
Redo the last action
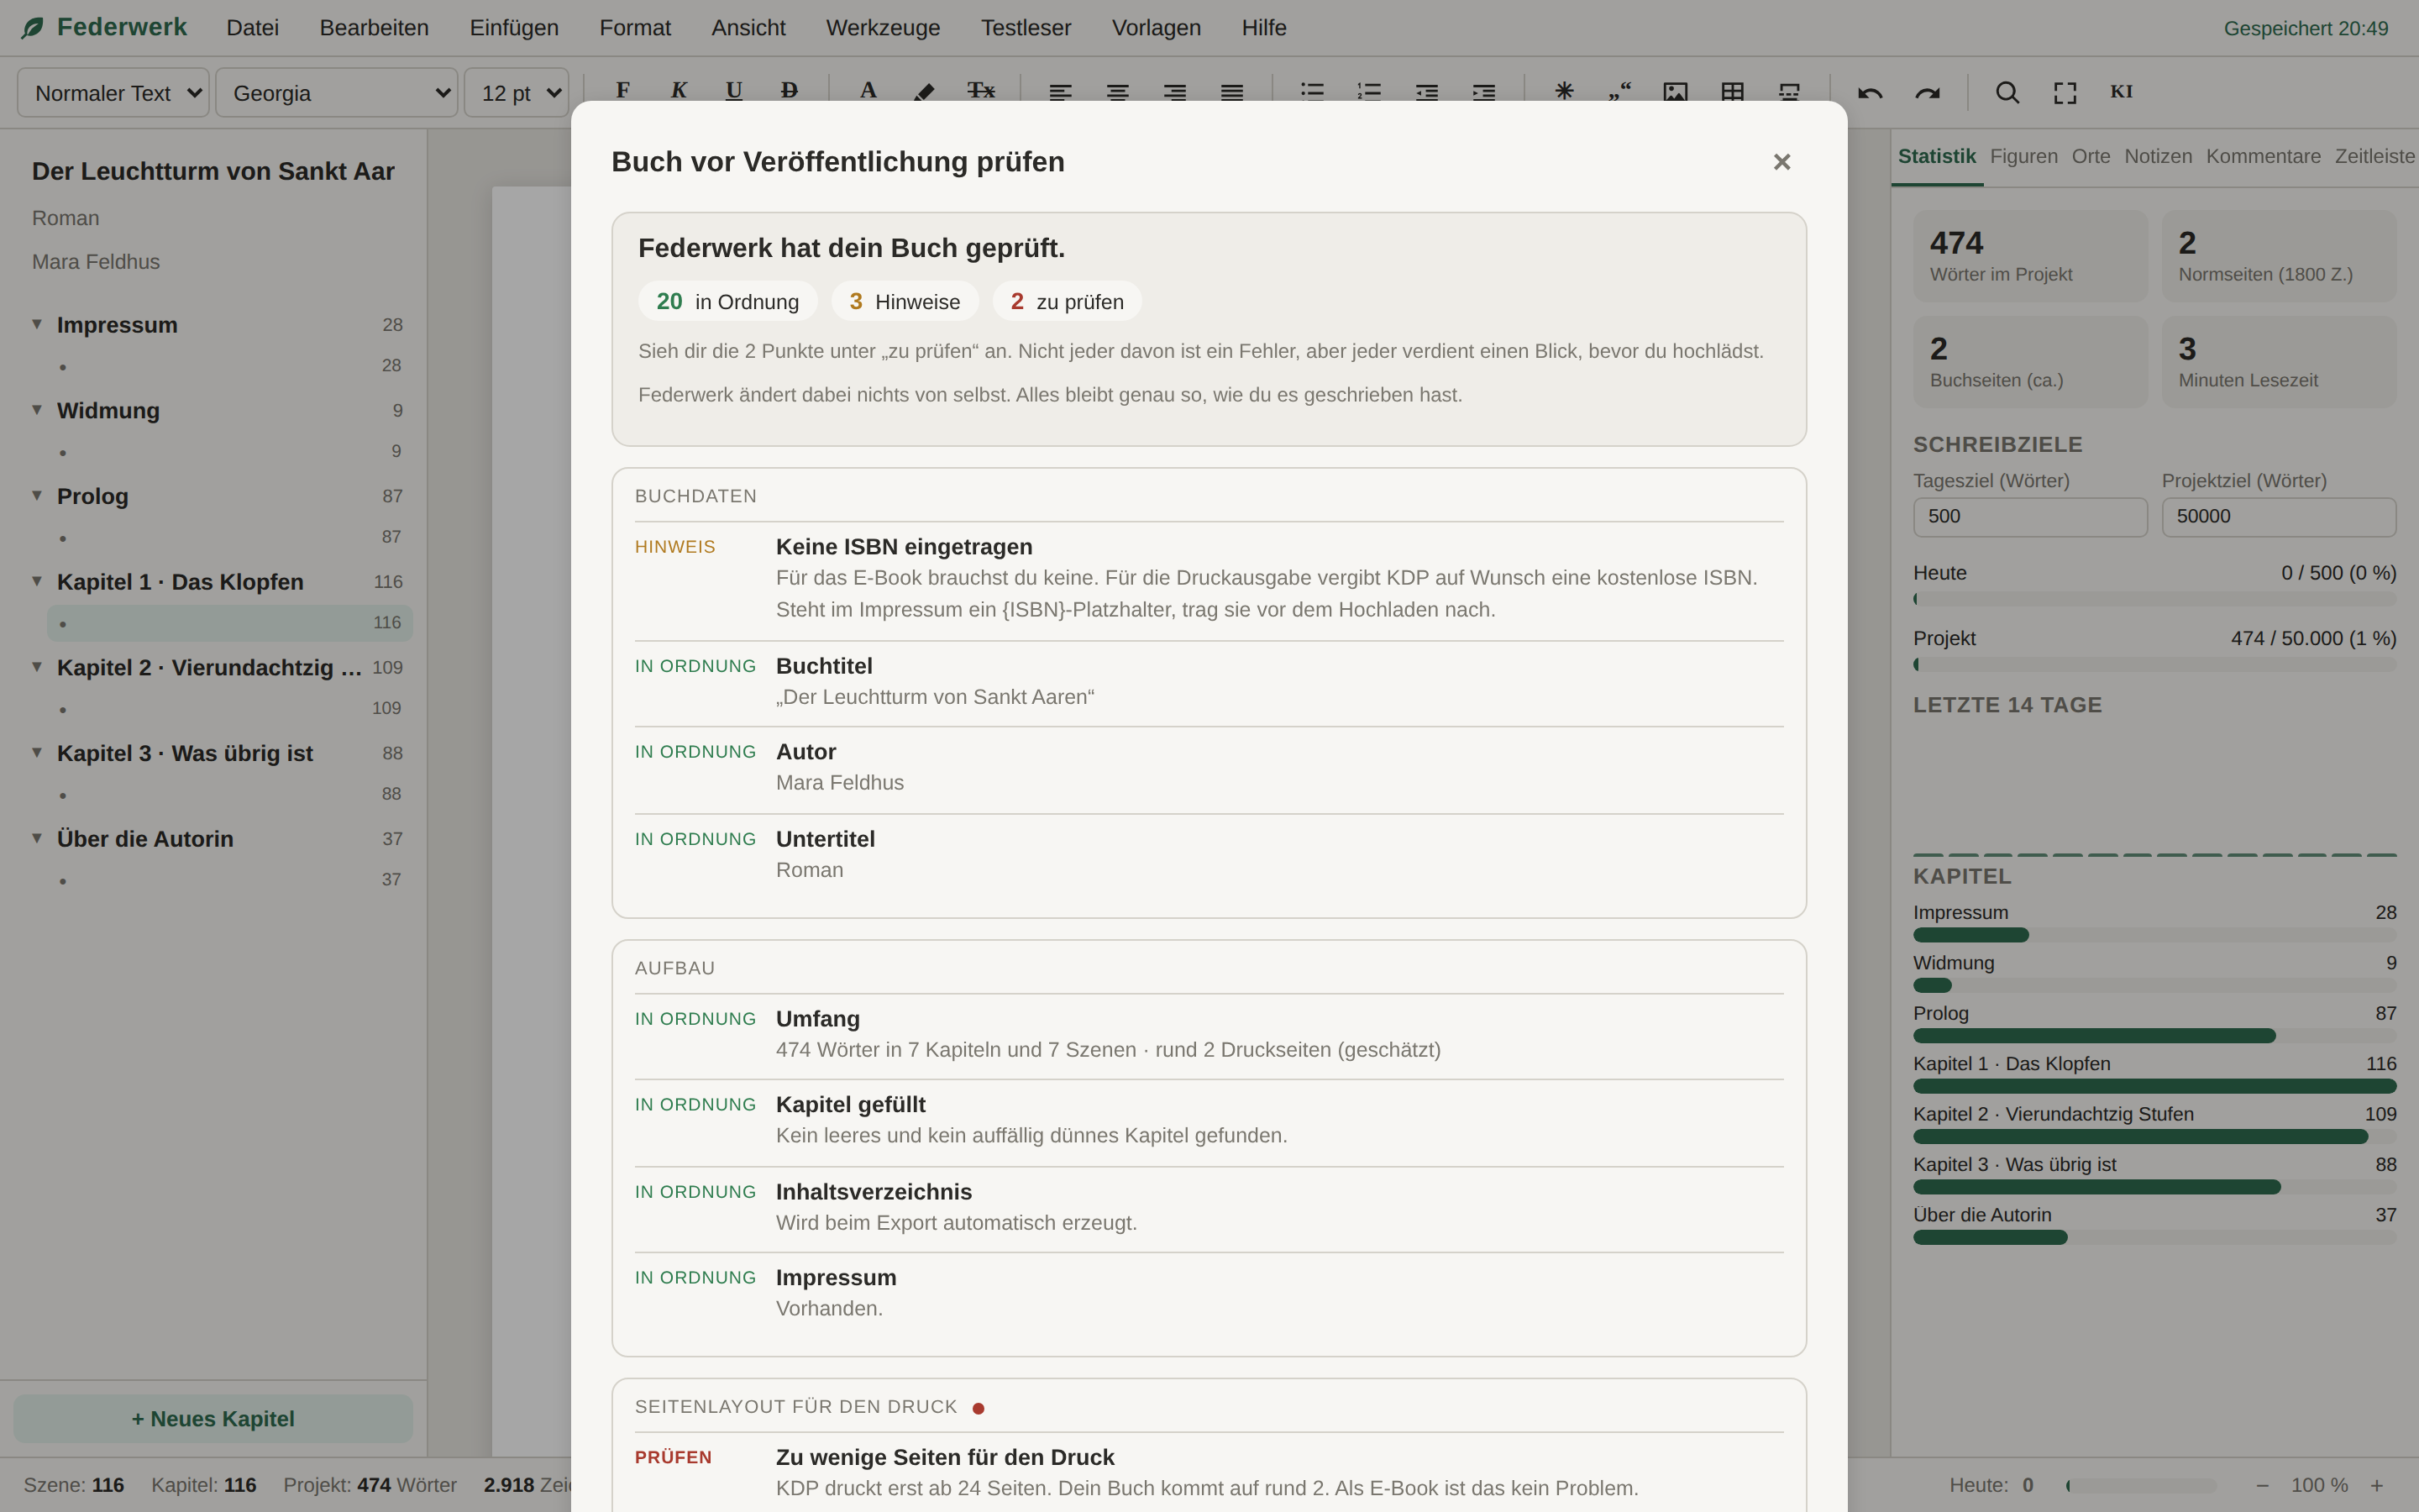point(1927,93)
